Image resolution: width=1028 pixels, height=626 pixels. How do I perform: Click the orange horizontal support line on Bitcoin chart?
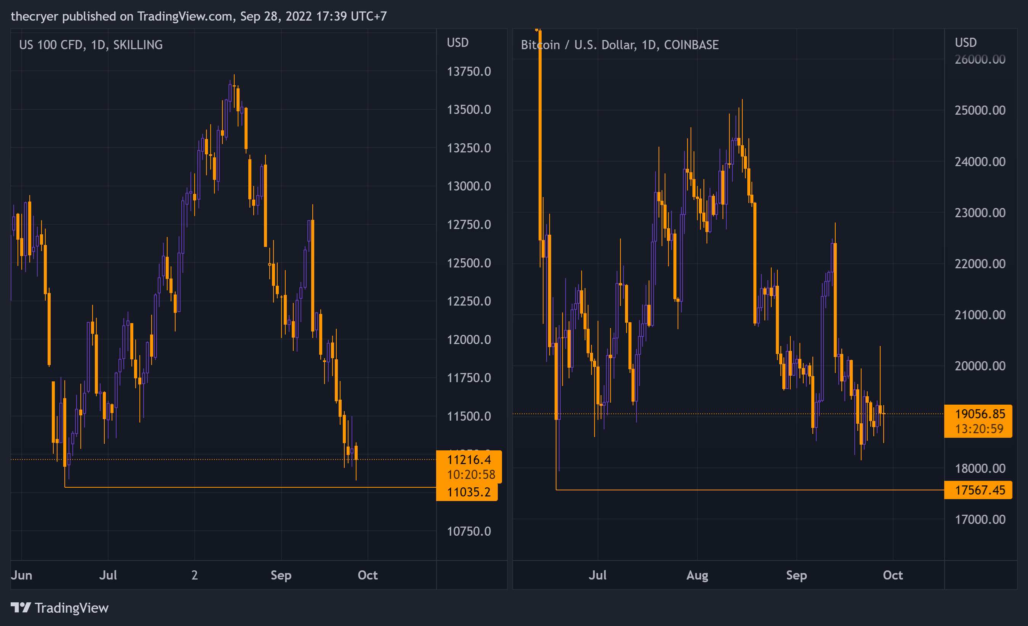[x=750, y=490]
